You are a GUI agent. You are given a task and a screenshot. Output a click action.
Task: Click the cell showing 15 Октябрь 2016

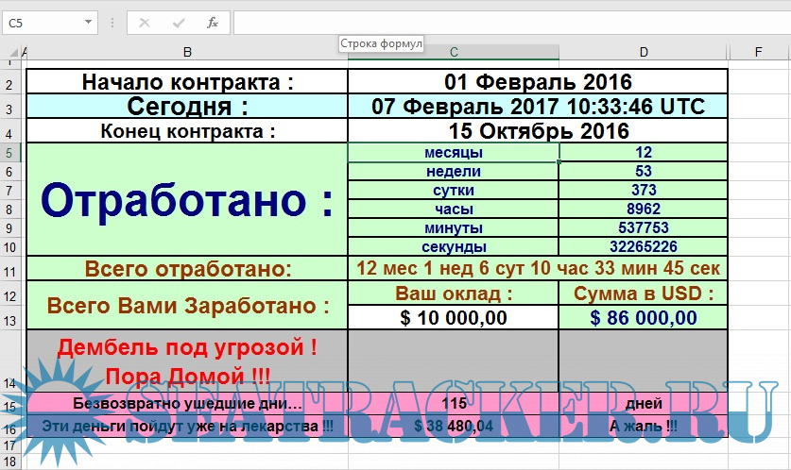point(538,130)
